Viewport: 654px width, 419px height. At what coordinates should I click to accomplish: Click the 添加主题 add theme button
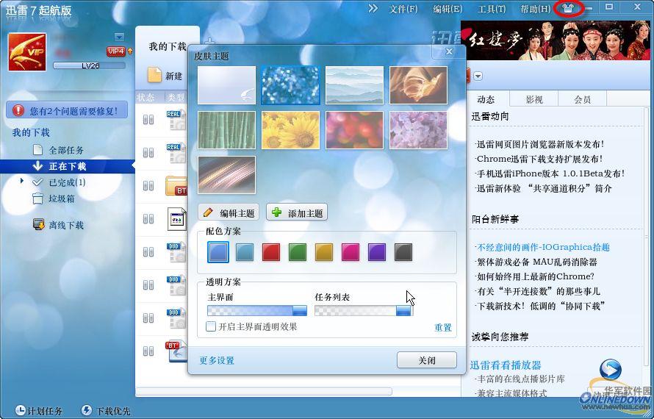297,212
